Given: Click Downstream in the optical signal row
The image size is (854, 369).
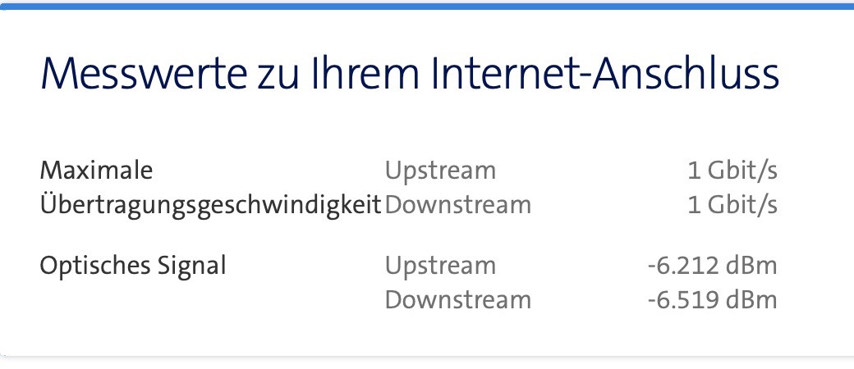Looking at the screenshot, I should tap(457, 300).
